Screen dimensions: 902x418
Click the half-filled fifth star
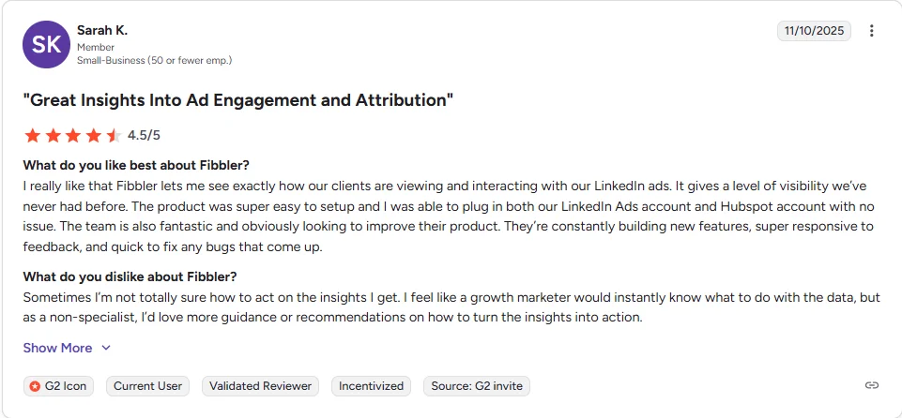[x=114, y=135]
